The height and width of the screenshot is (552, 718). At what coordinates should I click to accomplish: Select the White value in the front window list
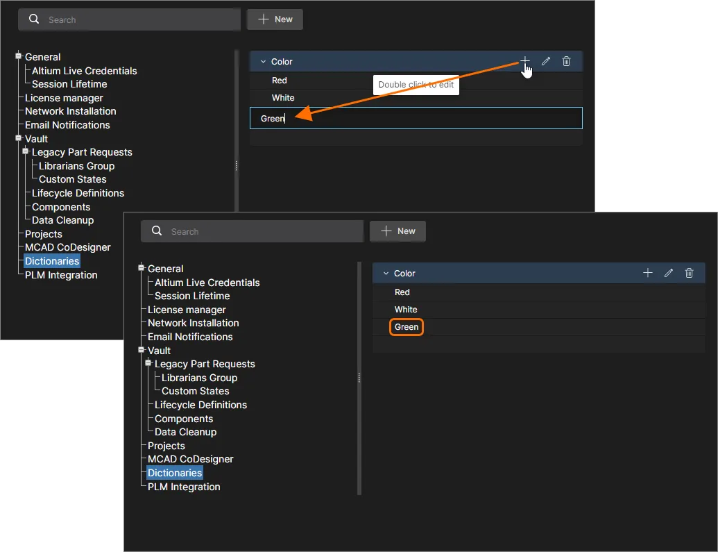pyautogui.click(x=406, y=310)
